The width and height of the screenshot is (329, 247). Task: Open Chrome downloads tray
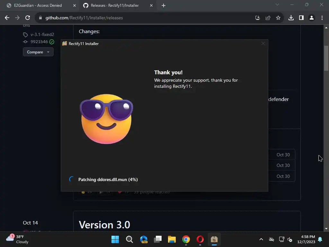[x=291, y=18]
